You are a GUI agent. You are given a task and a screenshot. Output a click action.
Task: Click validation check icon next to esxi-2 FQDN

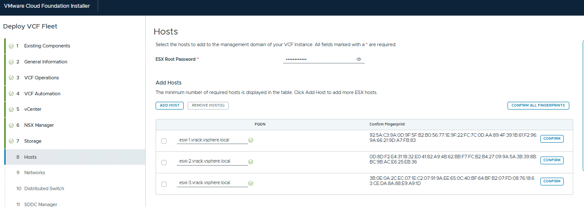pos(251,162)
